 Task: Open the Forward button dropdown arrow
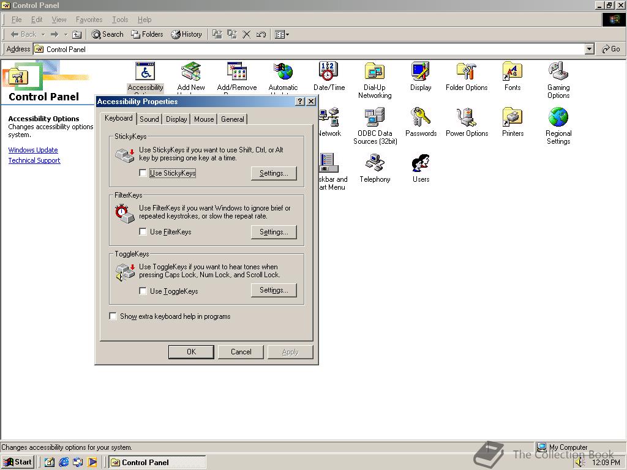pyautogui.click(x=66, y=34)
